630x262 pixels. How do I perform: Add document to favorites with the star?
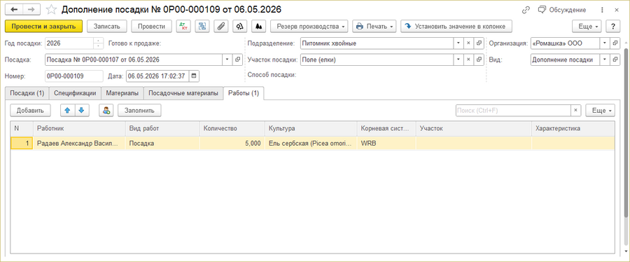[x=51, y=9]
